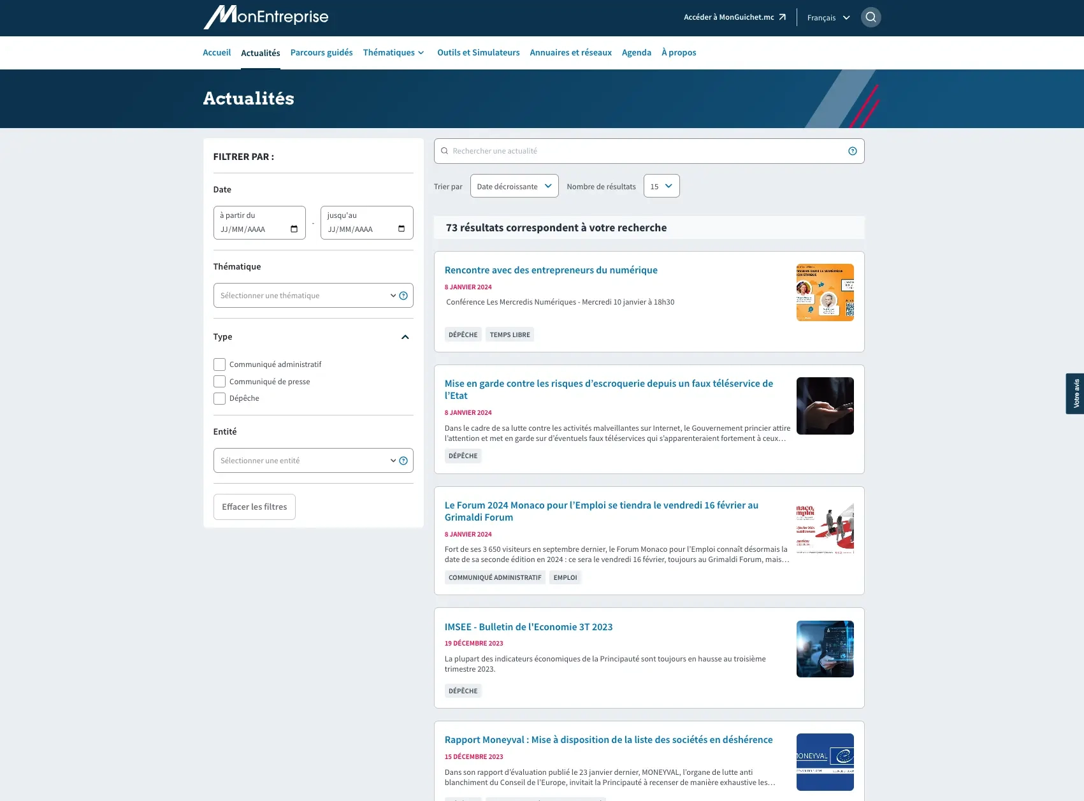
Task: Tick the Communiqué de presse checkbox
Action: (219, 382)
